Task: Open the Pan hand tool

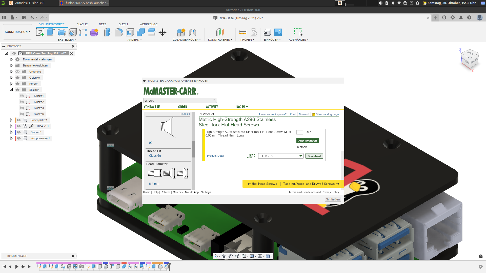Action: tap(231, 256)
